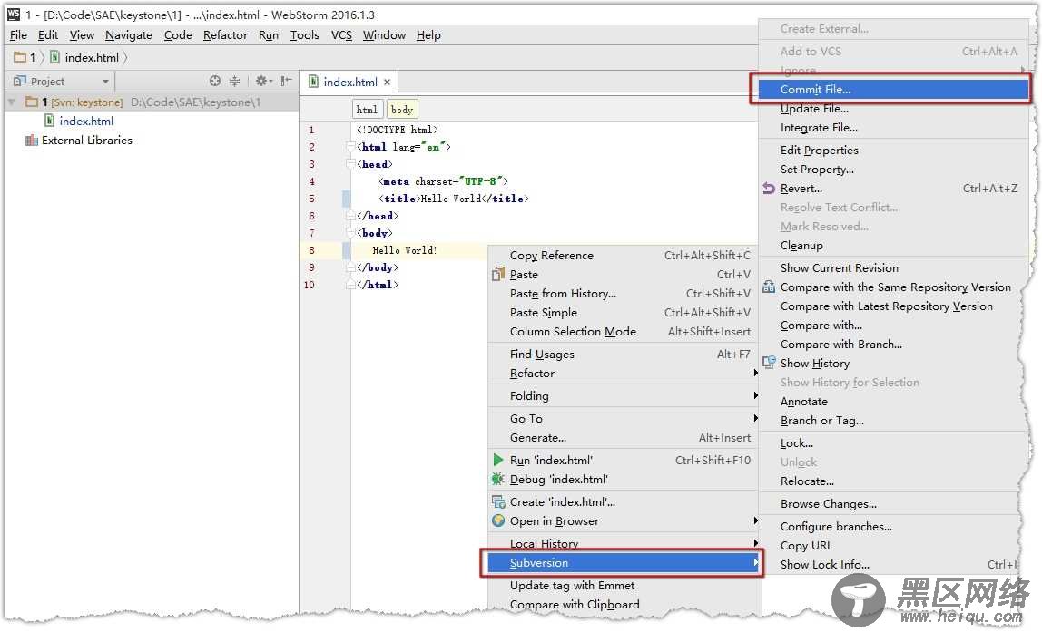The height and width of the screenshot is (632, 1042).
Task: Click the Show History icon
Action: click(x=769, y=363)
